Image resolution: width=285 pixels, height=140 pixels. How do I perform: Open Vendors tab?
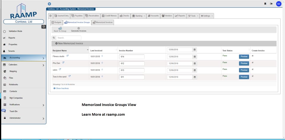pyautogui.click(x=167, y=16)
